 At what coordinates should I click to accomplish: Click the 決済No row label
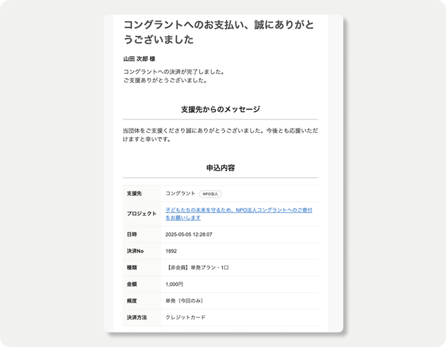[x=135, y=251]
